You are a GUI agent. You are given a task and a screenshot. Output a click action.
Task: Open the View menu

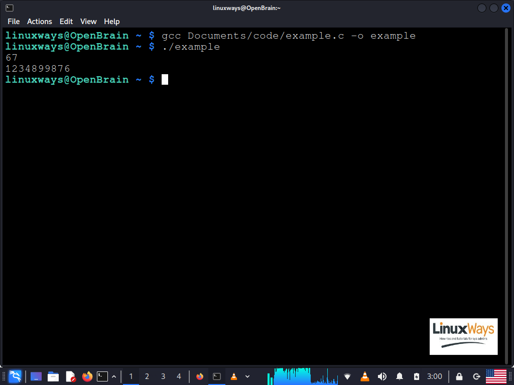[x=88, y=22]
